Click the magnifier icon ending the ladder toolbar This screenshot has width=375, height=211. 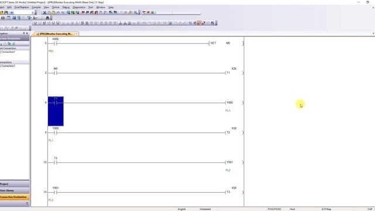213,23
